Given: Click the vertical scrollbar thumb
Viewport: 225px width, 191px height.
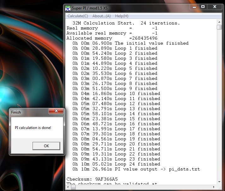Looking at the screenshot, I should coord(219,27).
